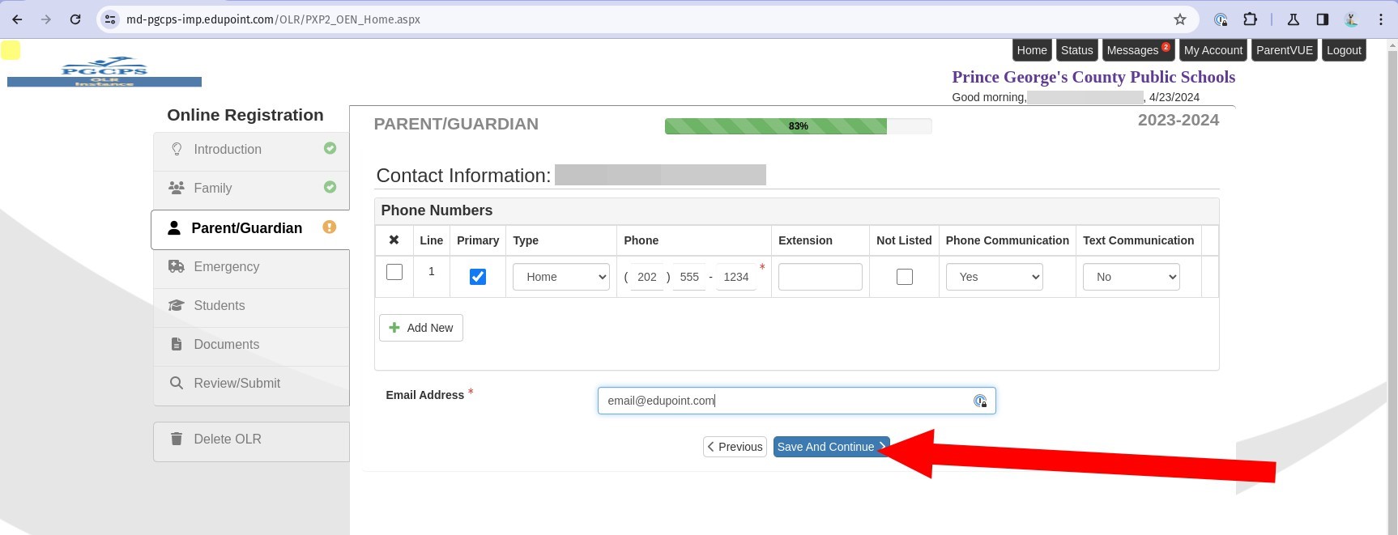The width and height of the screenshot is (1398, 535).
Task: Tick the Not Listed checkbox
Action: click(x=904, y=277)
